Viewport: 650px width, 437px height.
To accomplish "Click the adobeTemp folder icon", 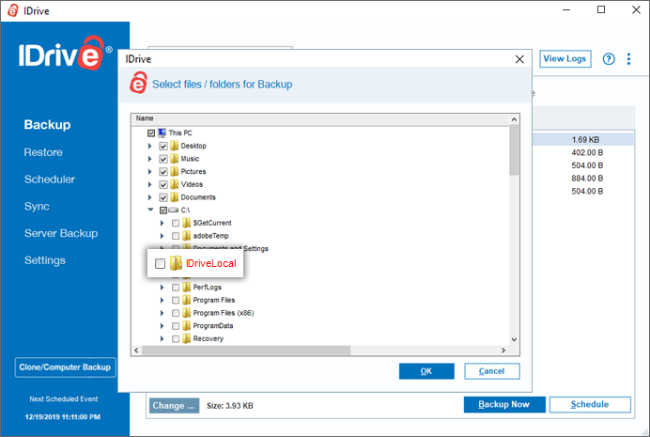I will [x=187, y=236].
